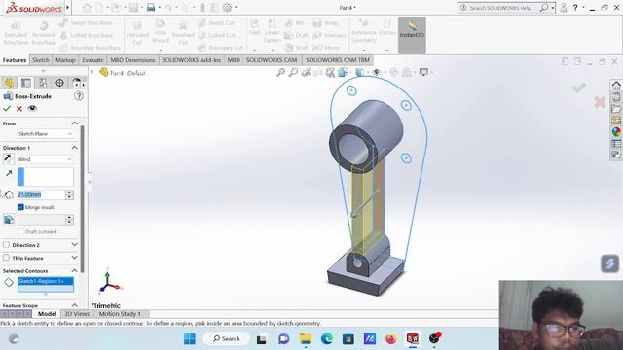Open the SOLIDWORKS logo menu arrow

[x=67, y=7]
